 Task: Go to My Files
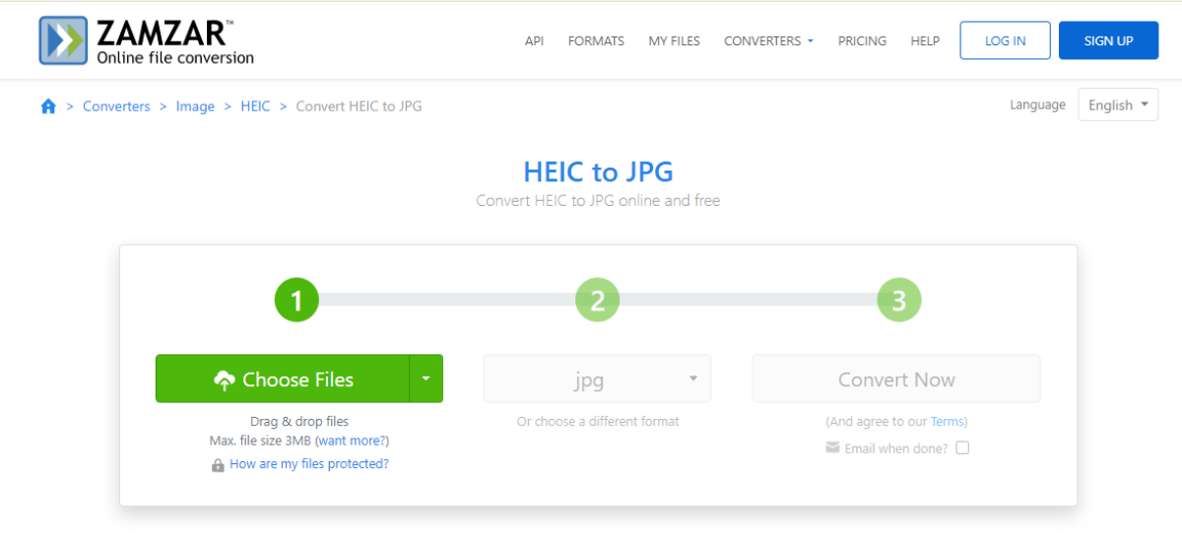(674, 40)
